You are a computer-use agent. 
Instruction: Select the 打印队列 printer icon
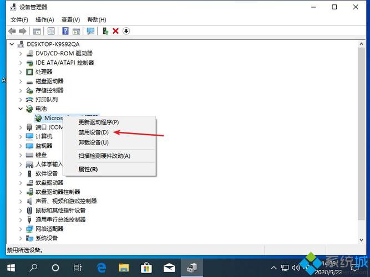coord(29,100)
